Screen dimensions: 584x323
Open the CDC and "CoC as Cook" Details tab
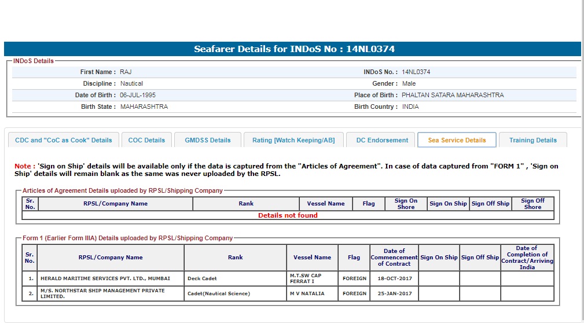pos(64,140)
